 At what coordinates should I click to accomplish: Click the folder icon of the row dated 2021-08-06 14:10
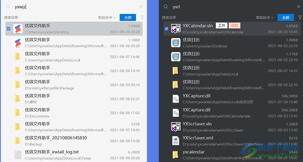[x=18, y=70]
